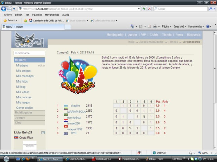This screenshot has height=162, width=217.
Task: Select the Buho21 - Torneo tab
Action: (33, 27)
